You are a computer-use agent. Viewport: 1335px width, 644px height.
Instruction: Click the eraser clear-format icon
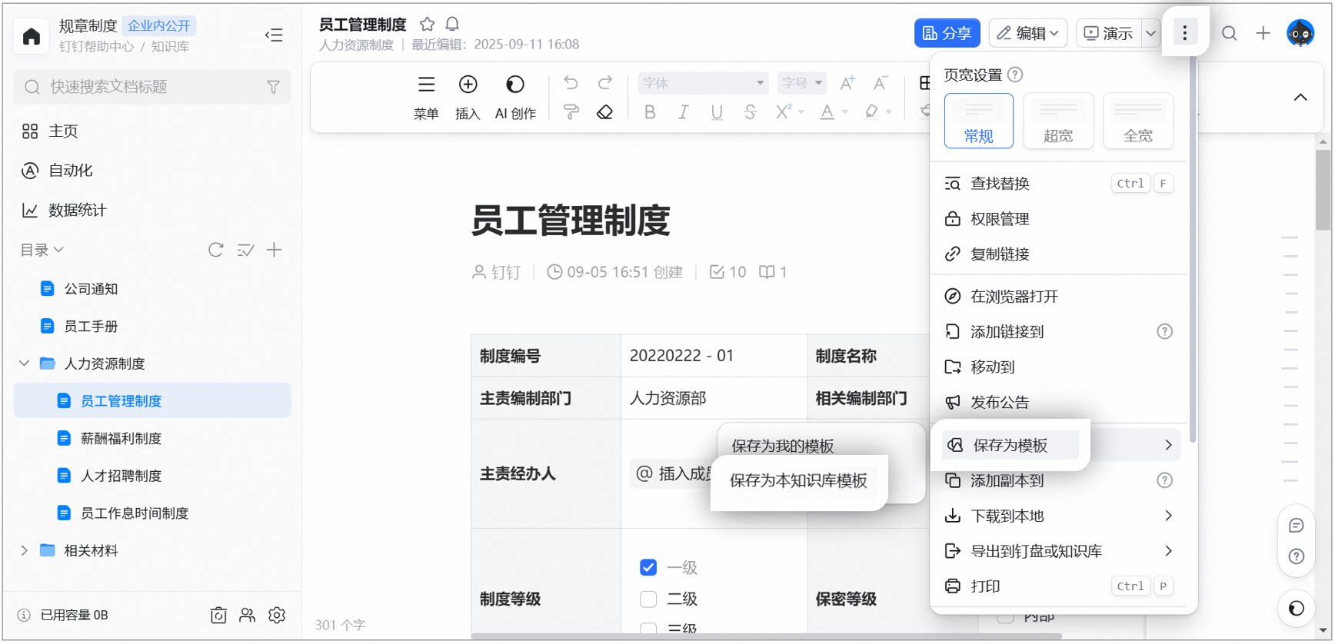604,113
